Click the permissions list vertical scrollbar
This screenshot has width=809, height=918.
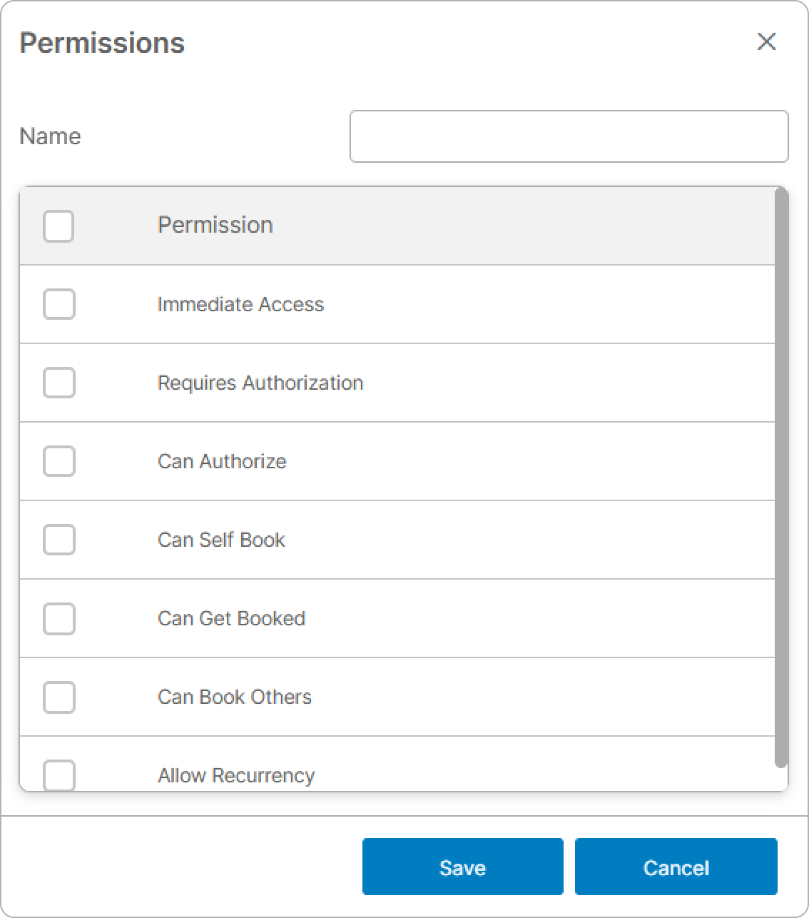tap(781, 478)
